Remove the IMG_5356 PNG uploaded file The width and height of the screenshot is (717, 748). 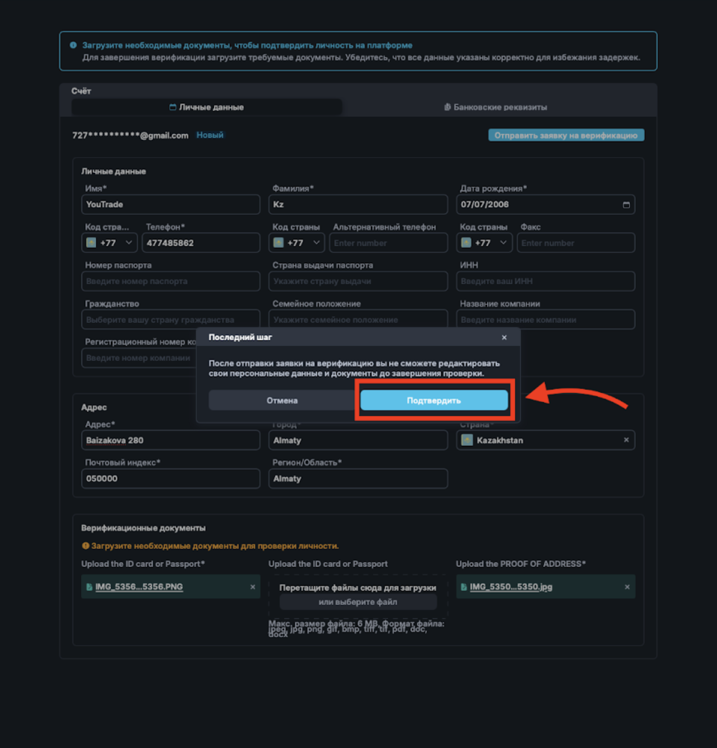[x=253, y=587]
